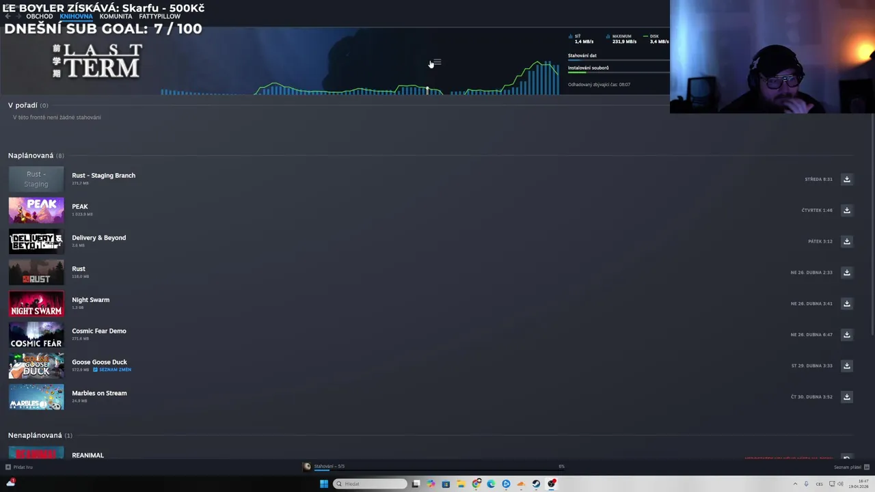Click the 'V pořadí (0)' queue header
The width and height of the screenshot is (875, 492).
coord(28,105)
